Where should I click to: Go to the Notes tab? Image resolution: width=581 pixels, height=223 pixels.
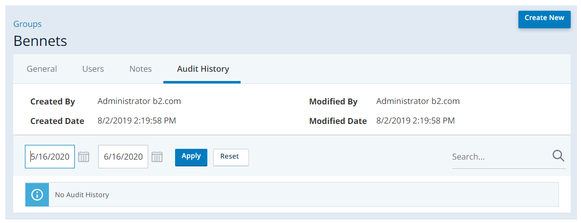140,69
